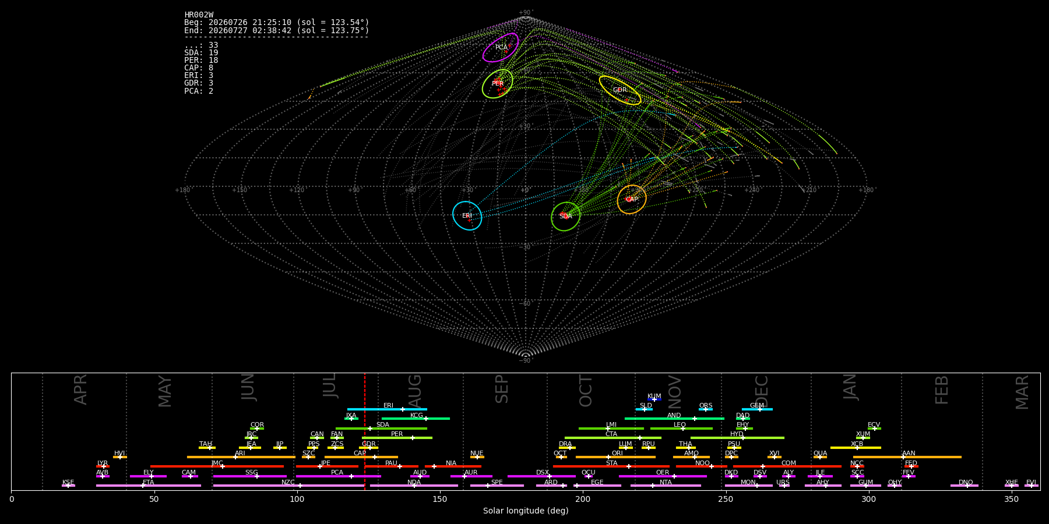Viewport: 1049px width, 524px height.
Task: Click the Solar longitude axis label
Action: pyautogui.click(x=526, y=511)
